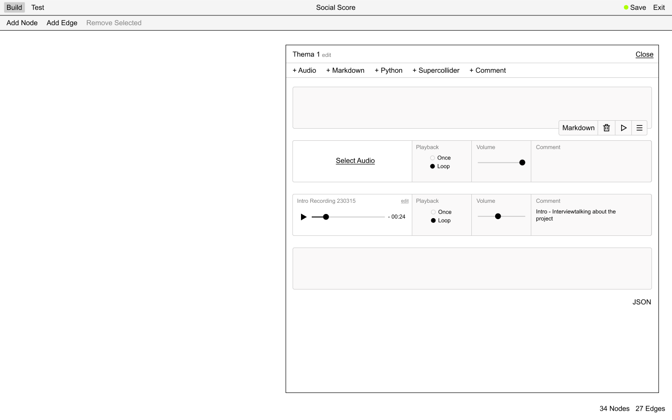Image resolution: width=672 pixels, height=420 pixels.
Task: Add a Supercollider block to Thema 1
Action: pos(436,70)
